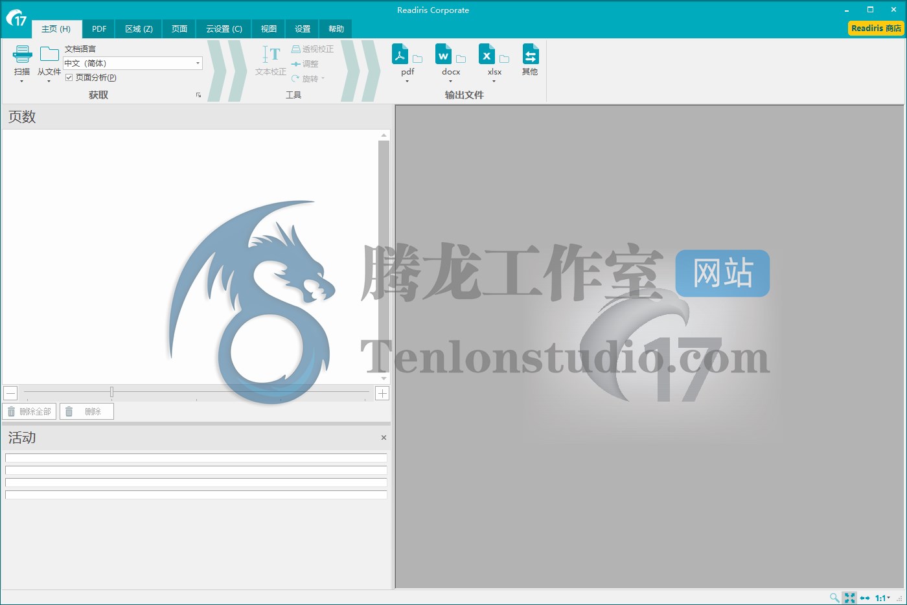907x605 pixels.
Task: Expand the Scan (扫描) dropdown arrow
Action: pyautogui.click(x=22, y=82)
